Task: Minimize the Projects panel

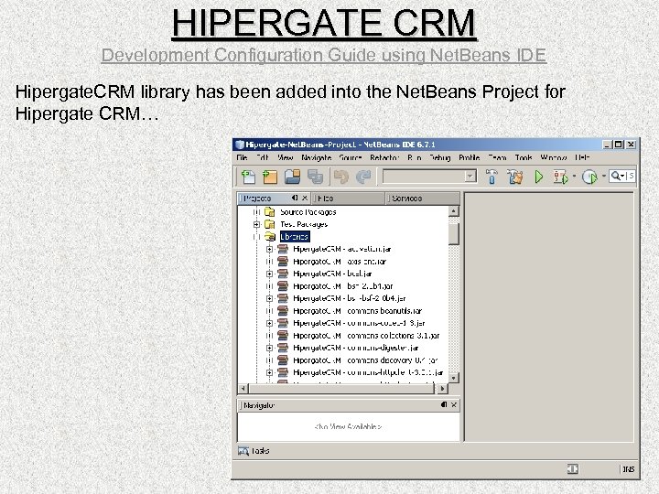Action: [295, 198]
